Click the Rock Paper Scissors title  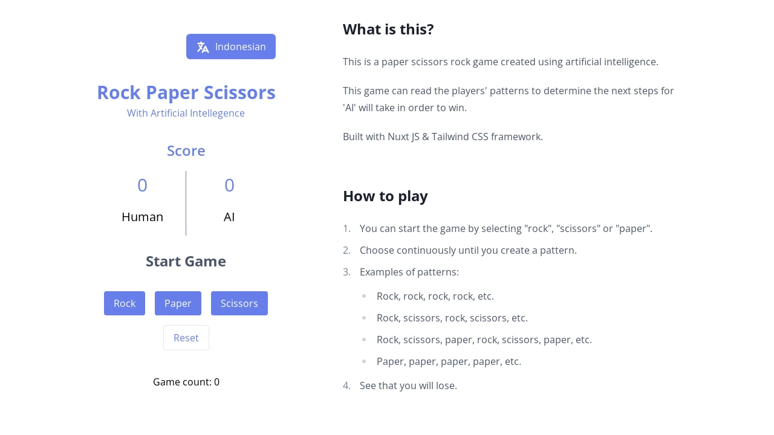pyautogui.click(x=186, y=92)
